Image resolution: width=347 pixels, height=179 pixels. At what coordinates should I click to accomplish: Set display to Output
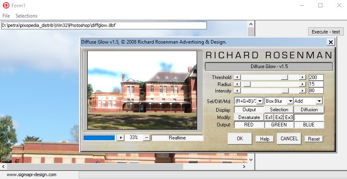point(249,110)
